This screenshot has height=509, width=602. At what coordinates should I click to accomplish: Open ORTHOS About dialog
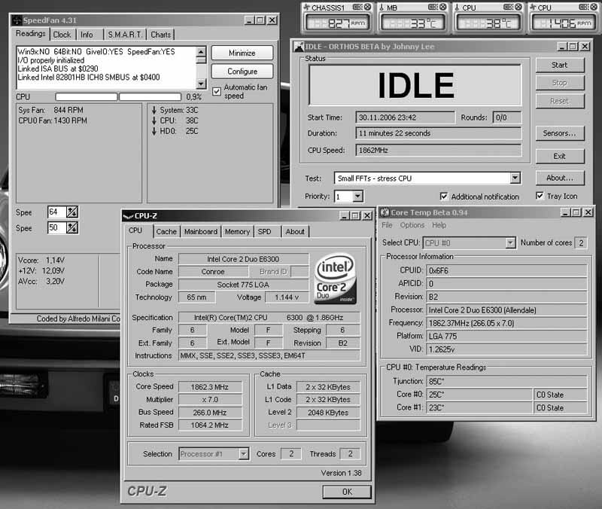coord(559,178)
